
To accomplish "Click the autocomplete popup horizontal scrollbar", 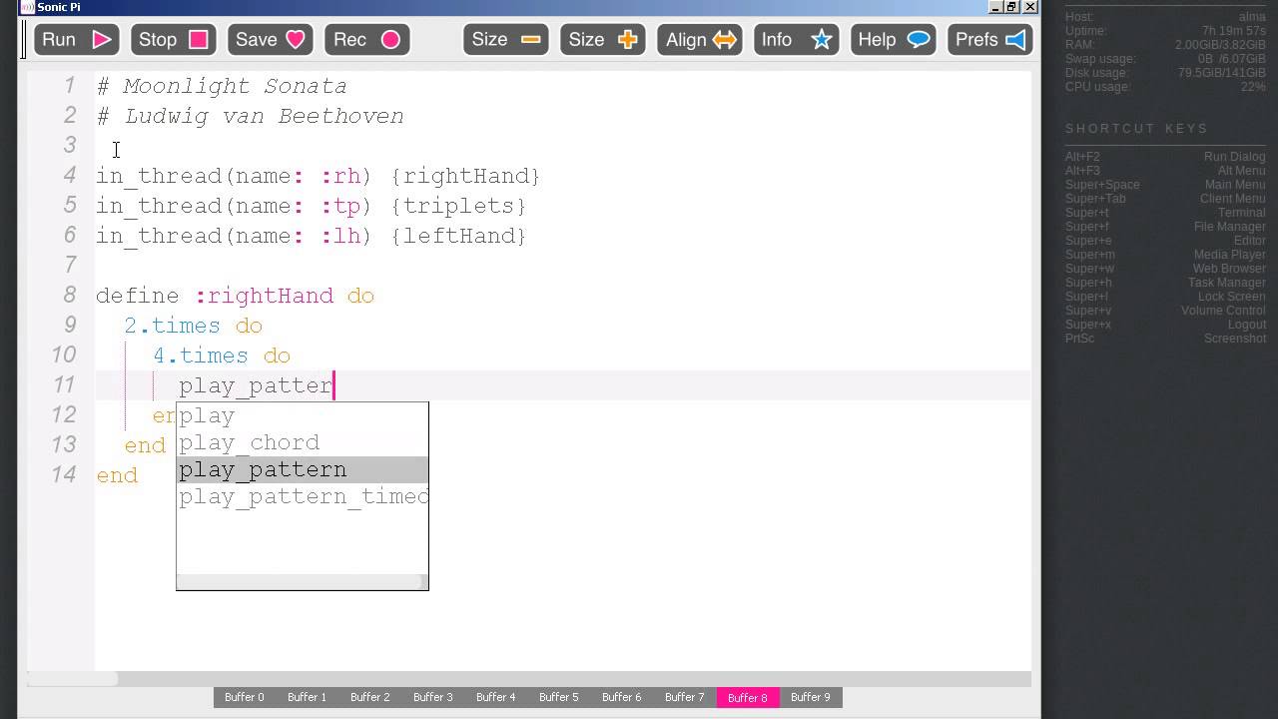I will (302, 582).
